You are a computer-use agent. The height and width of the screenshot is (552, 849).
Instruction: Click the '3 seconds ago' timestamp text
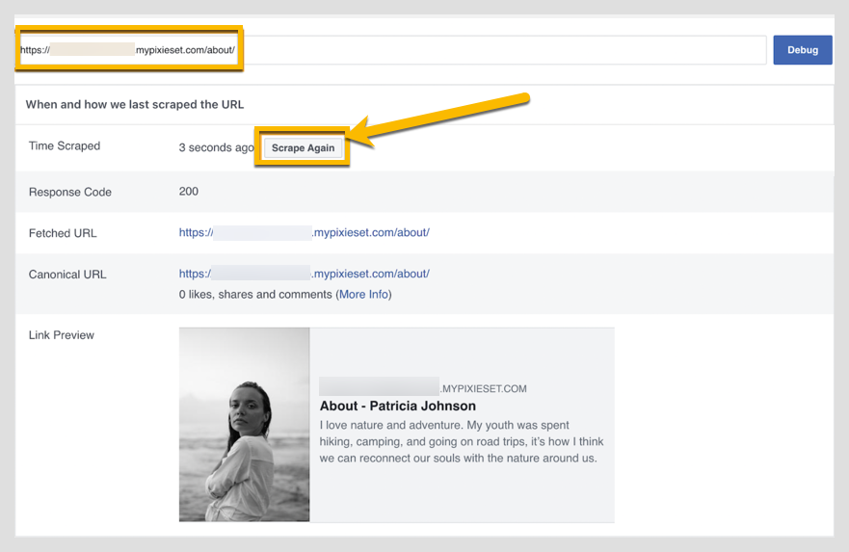(216, 148)
